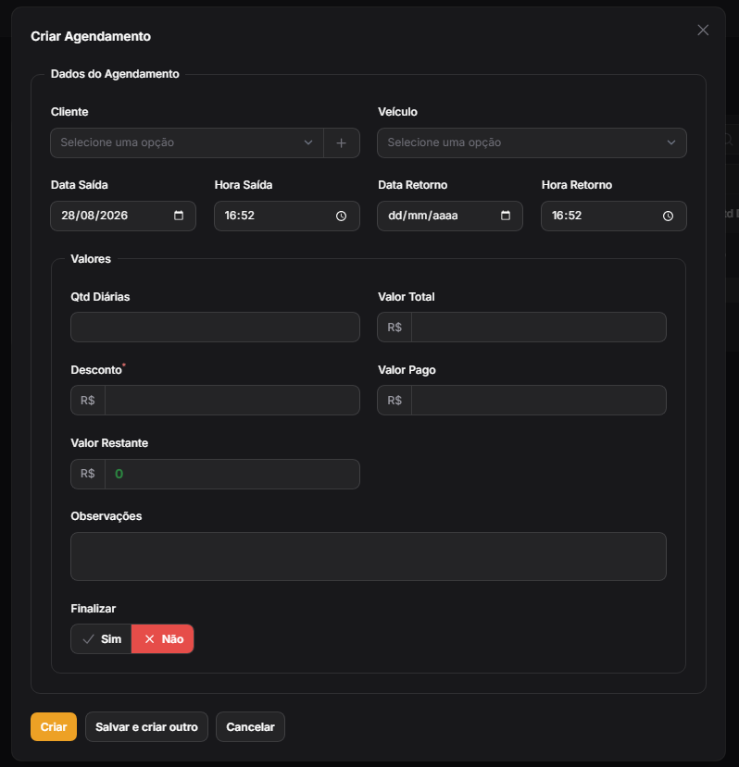Click the R$ prefix of Valor Restante
Viewport: 739px width, 767px height.
[x=88, y=474]
